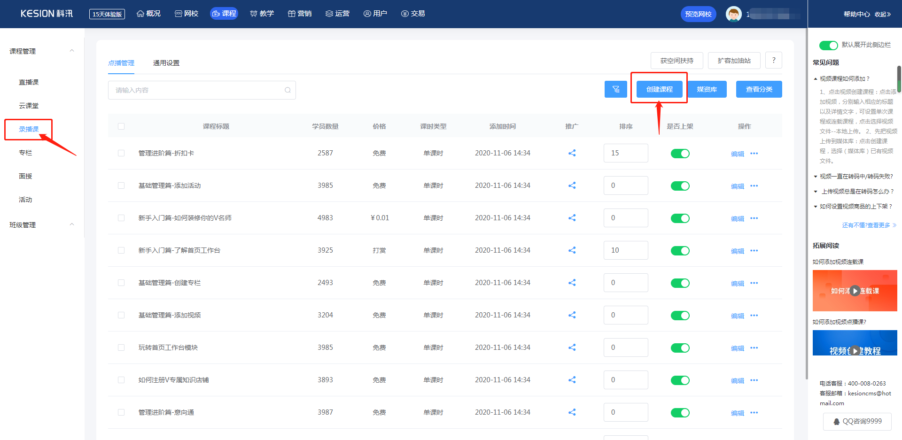Open the 营销 top menu

300,14
